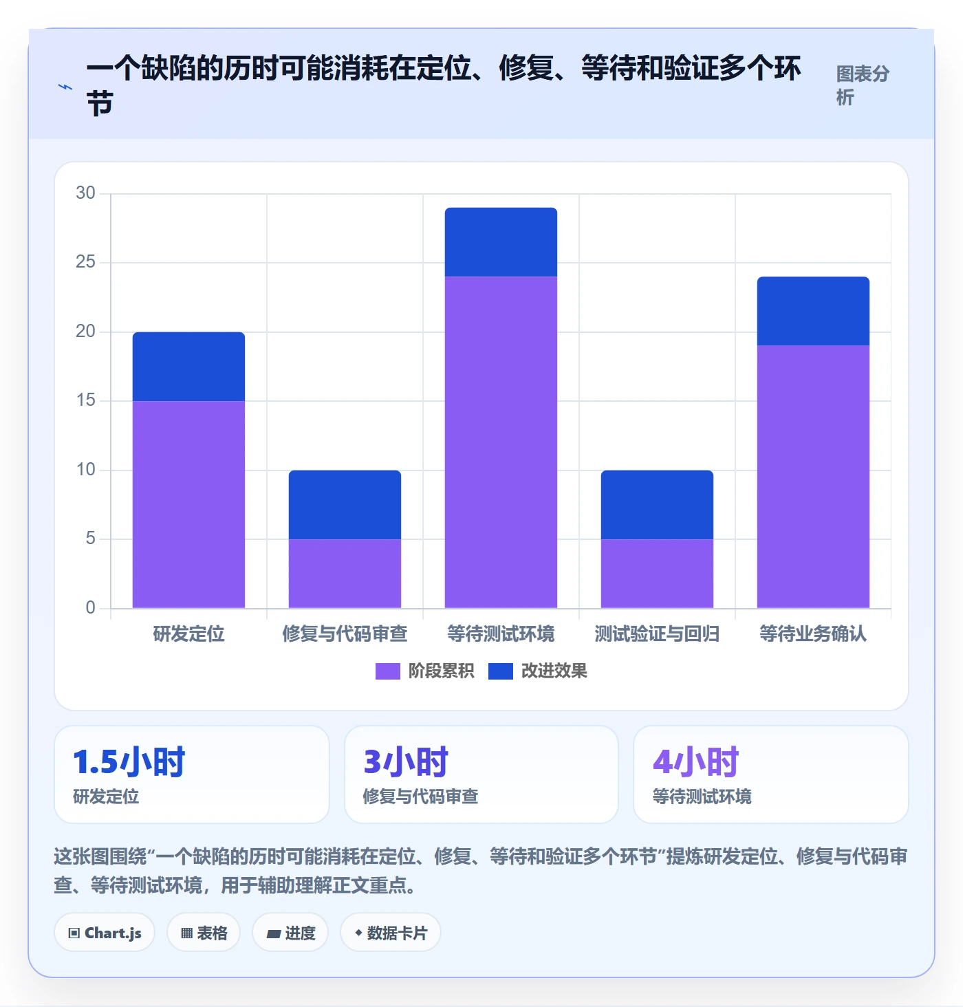Click the 修复与代码审查 x-axis label
Image resolution: width=963 pixels, height=1007 pixels.
coord(345,634)
